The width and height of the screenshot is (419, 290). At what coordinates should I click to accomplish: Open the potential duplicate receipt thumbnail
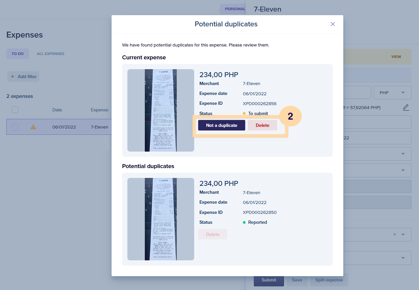(161, 219)
